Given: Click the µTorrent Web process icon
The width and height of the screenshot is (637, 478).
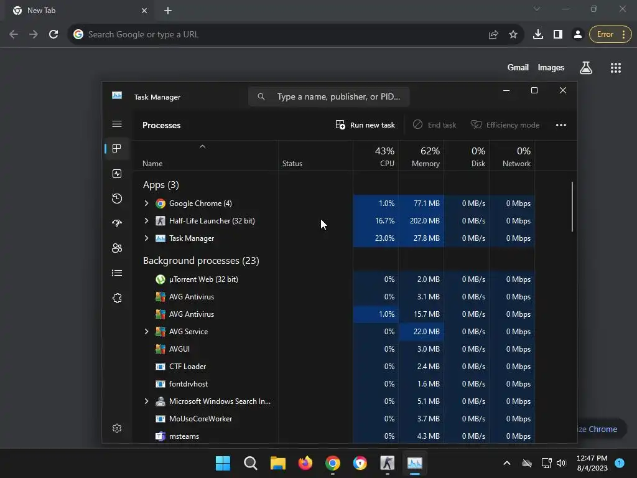Looking at the screenshot, I should tap(160, 279).
